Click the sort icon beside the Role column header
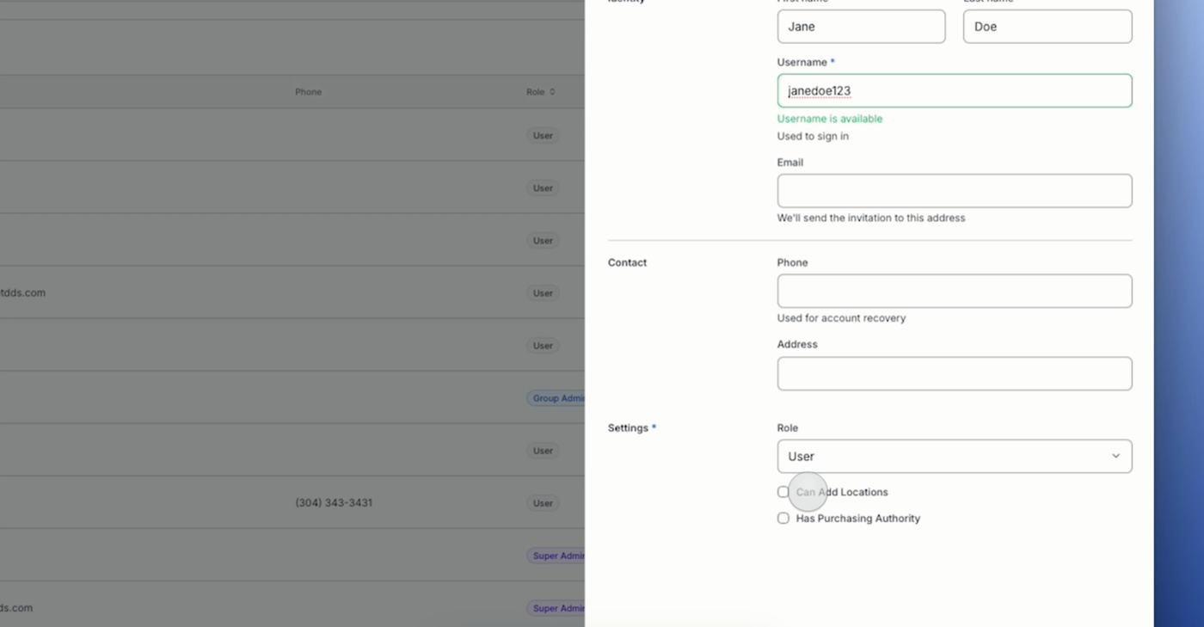The width and height of the screenshot is (1204, 627). point(552,92)
